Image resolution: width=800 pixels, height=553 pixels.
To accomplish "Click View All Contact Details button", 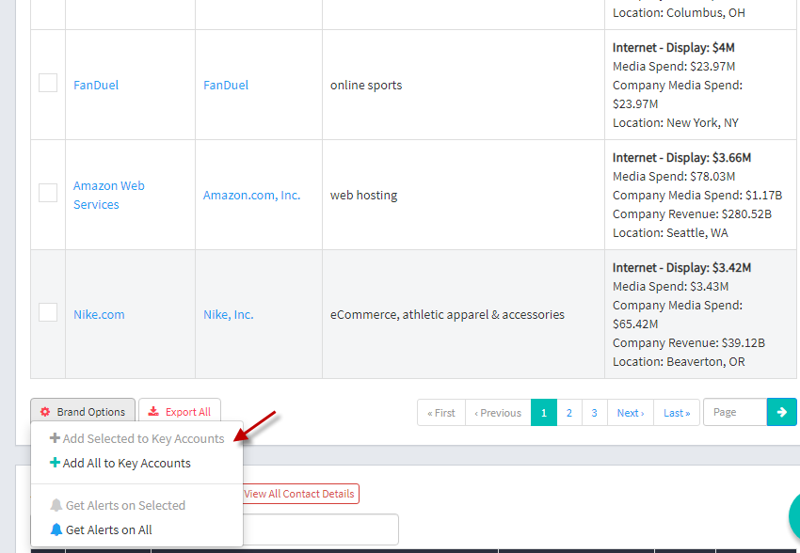I will pos(300,494).
